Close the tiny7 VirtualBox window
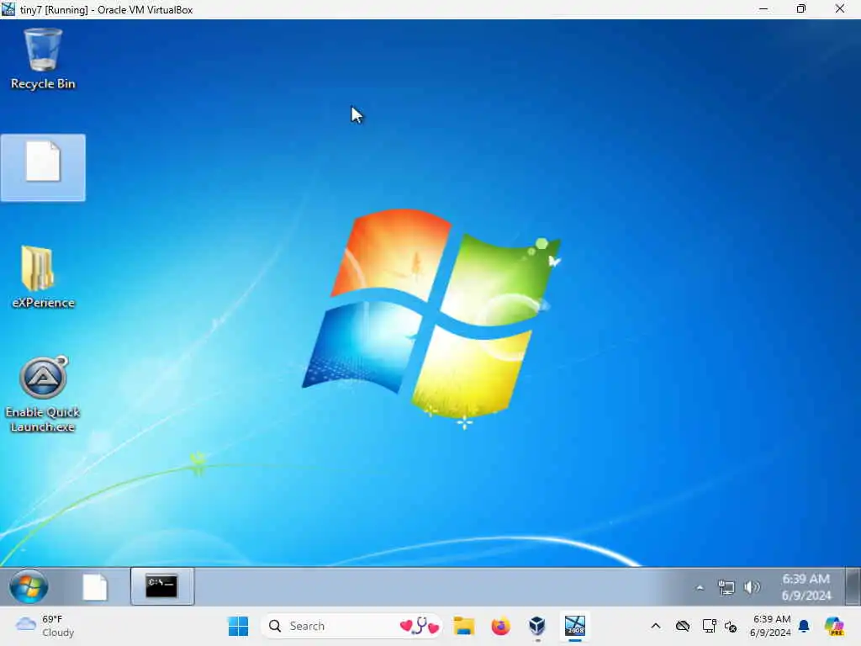861x646 pixels. click(840, 8)
